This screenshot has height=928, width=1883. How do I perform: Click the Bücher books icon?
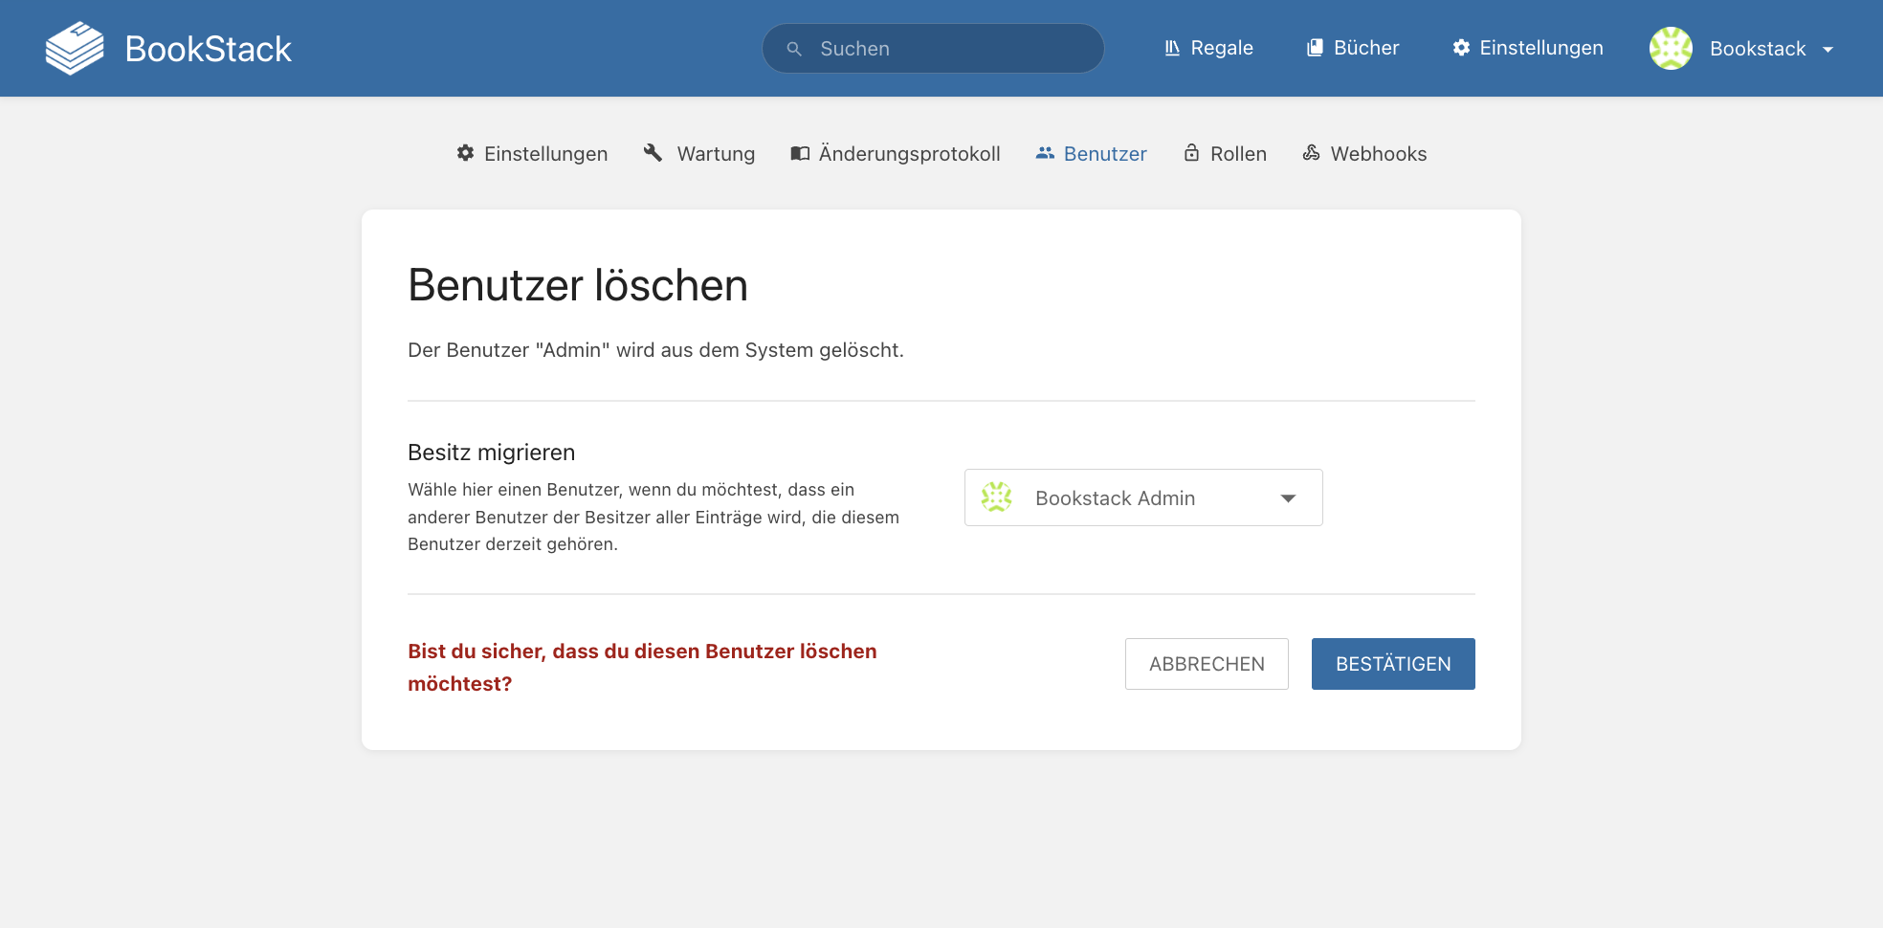point(1316,48)
